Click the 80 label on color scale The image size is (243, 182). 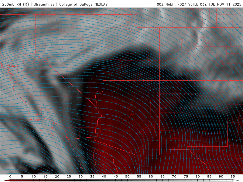[x=197, y=177]
